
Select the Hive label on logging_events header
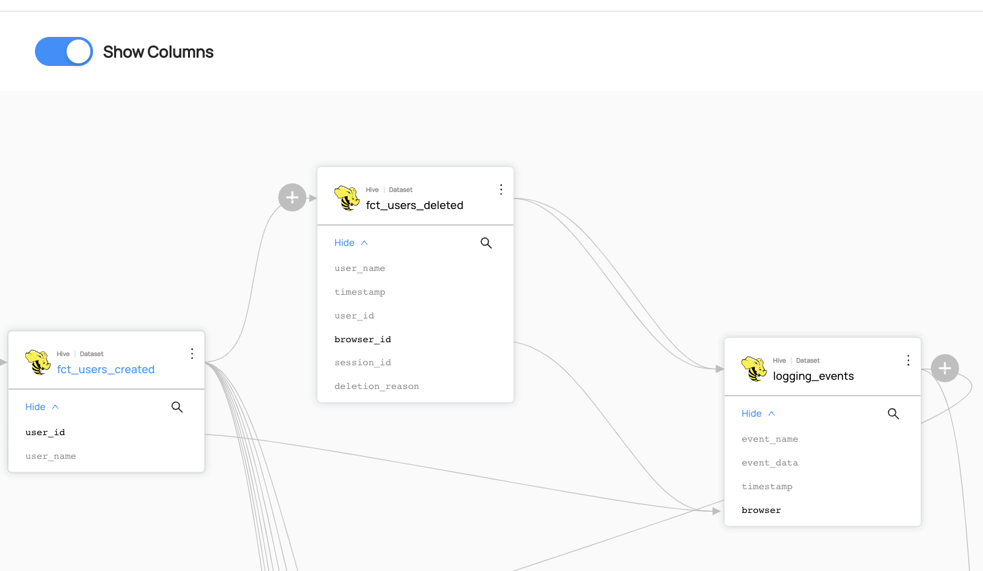coord(779,360)
